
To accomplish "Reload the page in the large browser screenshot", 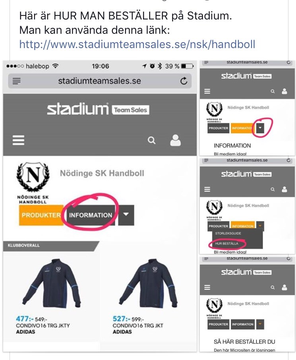I will click(184, 81).
